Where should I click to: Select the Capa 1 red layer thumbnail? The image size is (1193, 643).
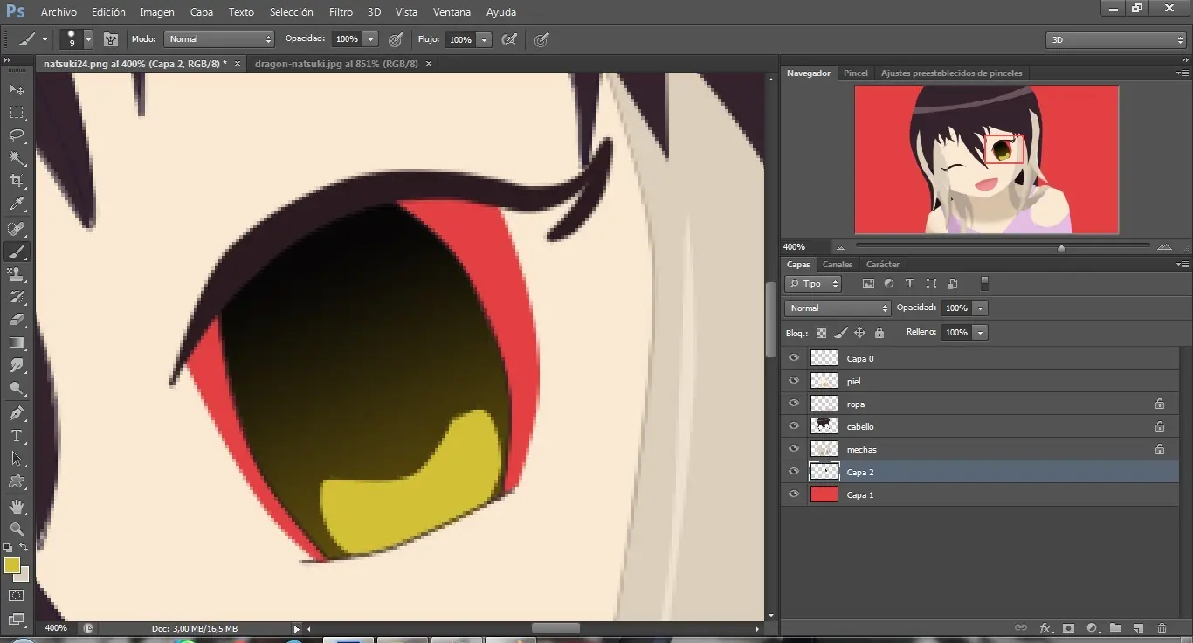(x=824, y=494)
